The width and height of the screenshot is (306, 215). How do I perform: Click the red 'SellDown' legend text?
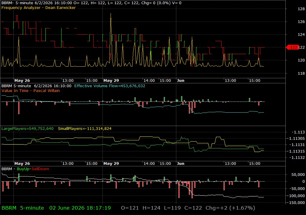[x=40, y=169]
